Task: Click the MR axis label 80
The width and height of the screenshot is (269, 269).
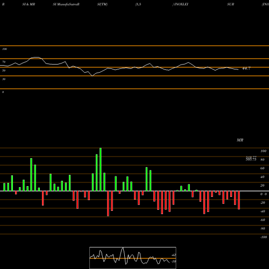Action: coord(263,160)
